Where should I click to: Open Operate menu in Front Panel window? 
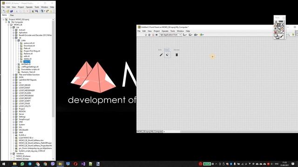tap(165, 31)
